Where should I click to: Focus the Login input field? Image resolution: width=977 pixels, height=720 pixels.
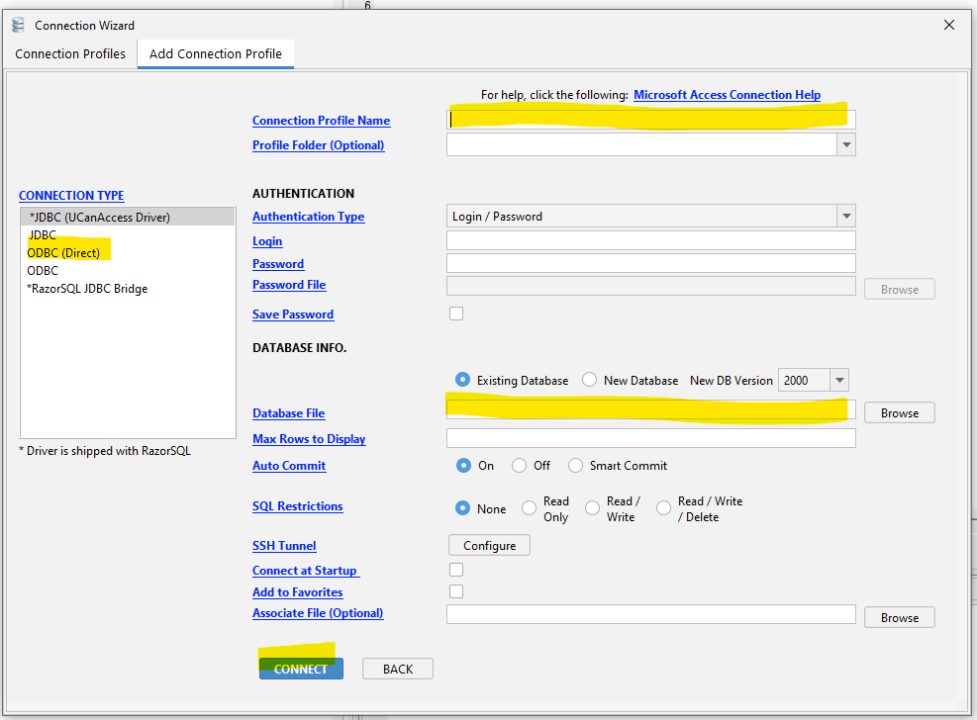coord(651,240)
